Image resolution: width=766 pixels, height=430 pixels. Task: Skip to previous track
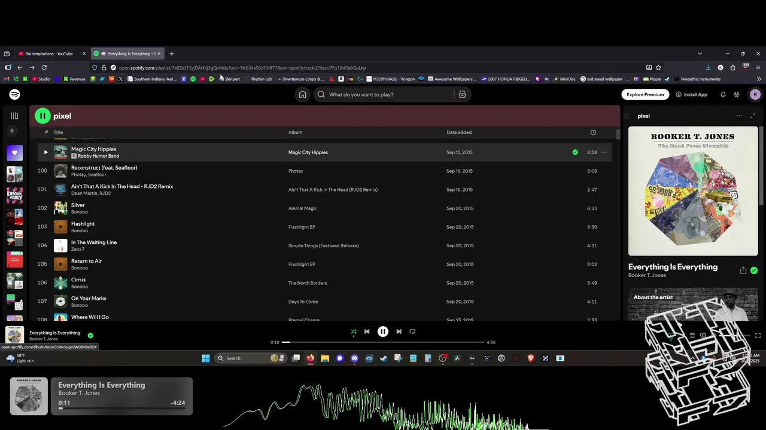[x=367, y=331]
